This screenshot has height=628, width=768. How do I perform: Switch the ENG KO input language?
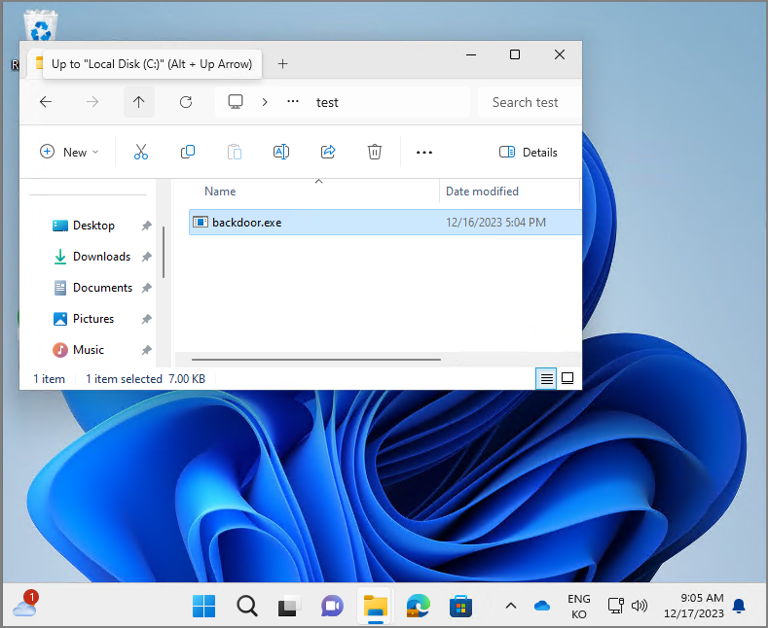click(579, 606)
